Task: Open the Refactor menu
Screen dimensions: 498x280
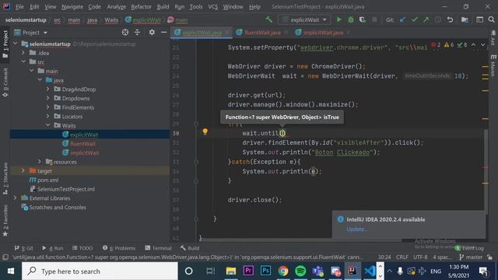Action: click(141, 7)
